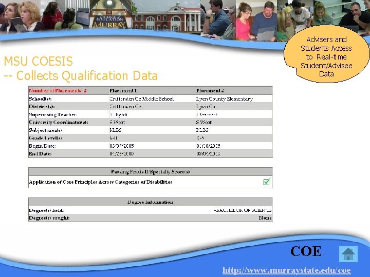Click the COE label in footer
Viewport: 370px width, 277px height.
click(x=306, y=251)
